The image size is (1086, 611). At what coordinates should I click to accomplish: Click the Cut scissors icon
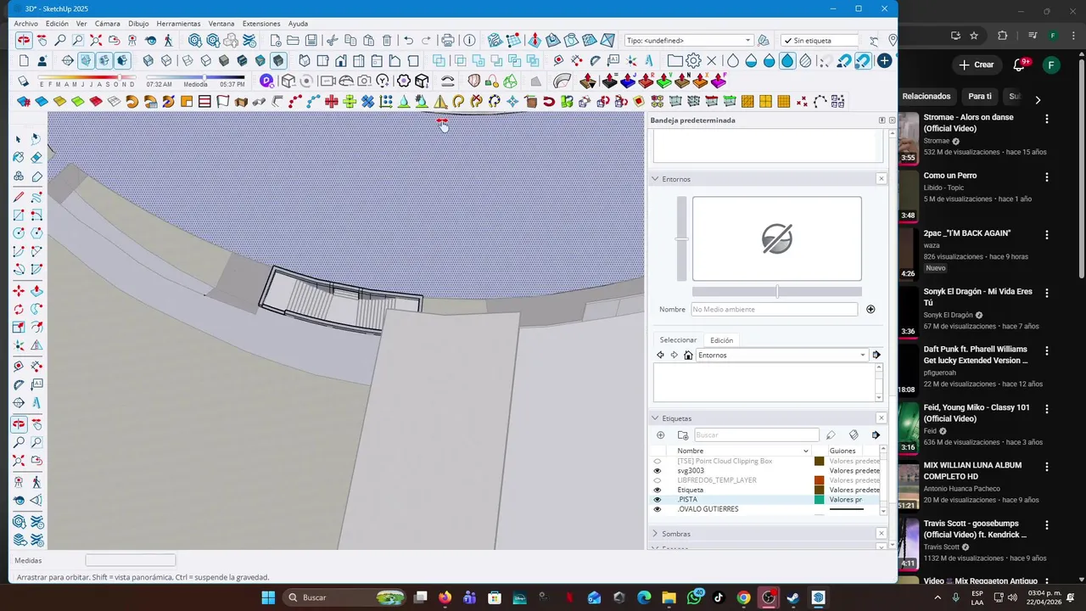332,40
